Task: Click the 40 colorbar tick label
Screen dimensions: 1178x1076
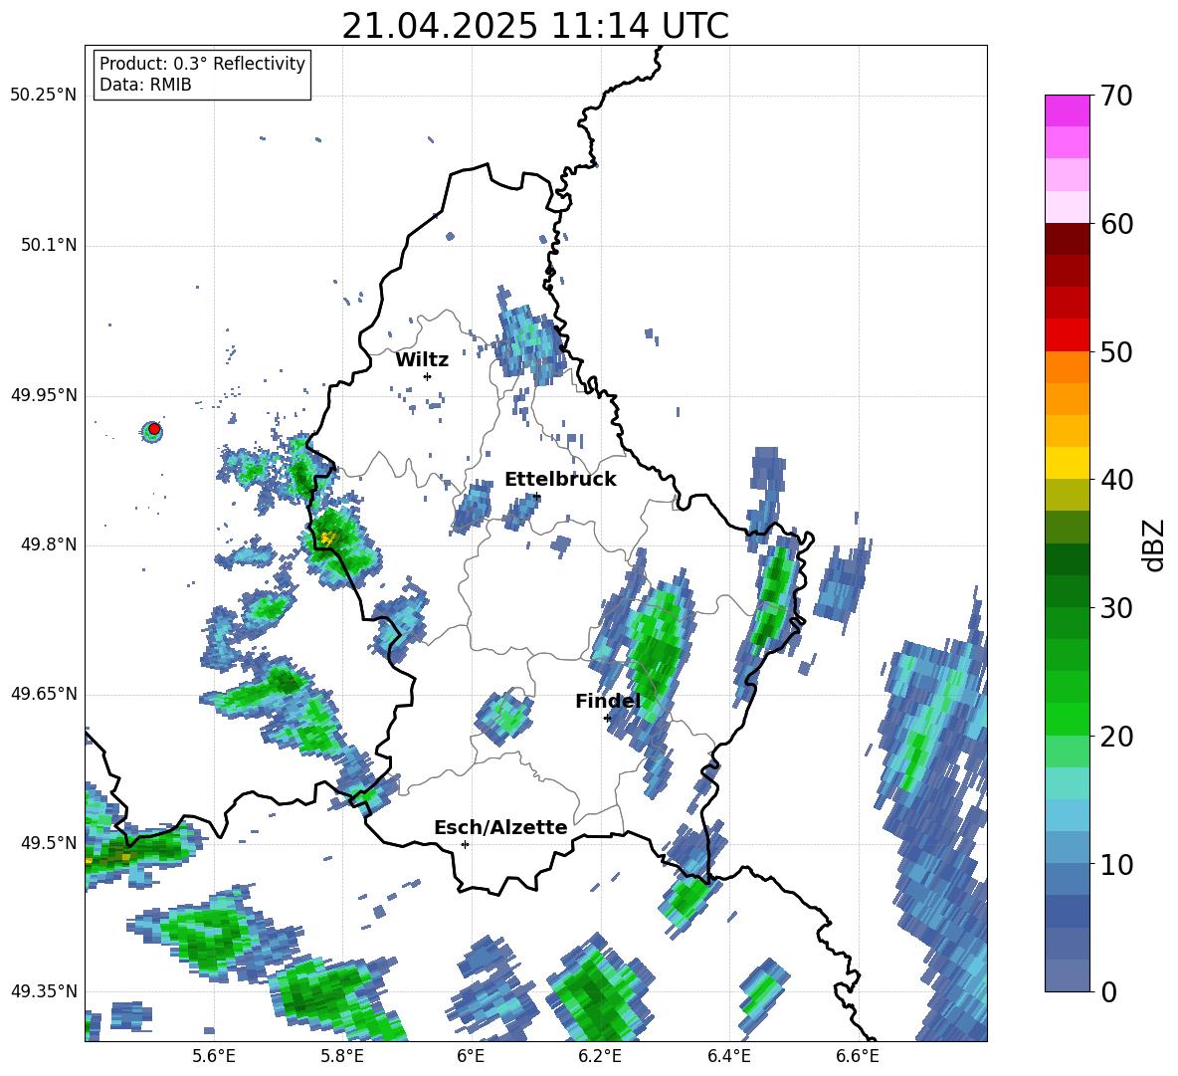Action: [x=1116, y=480]
